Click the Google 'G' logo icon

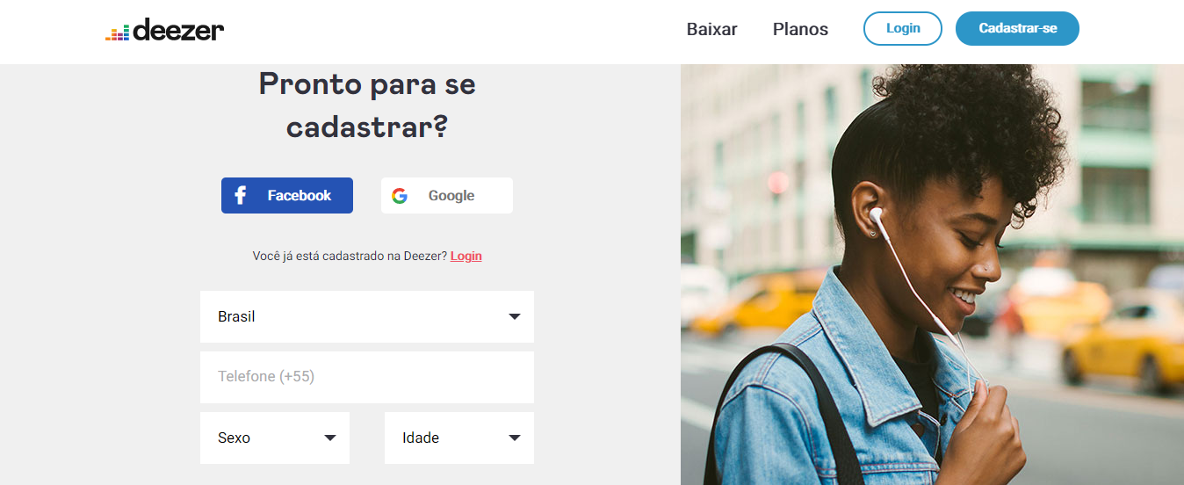(400, 196)
